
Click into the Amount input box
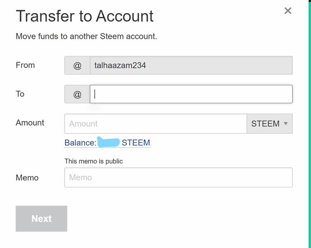[x=155, y=124]
